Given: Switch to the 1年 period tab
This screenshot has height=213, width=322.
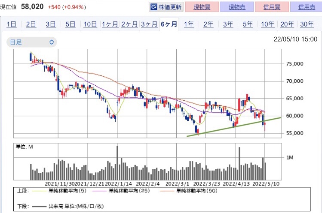Looking at the screenshot, I should (x=189, y=24).
